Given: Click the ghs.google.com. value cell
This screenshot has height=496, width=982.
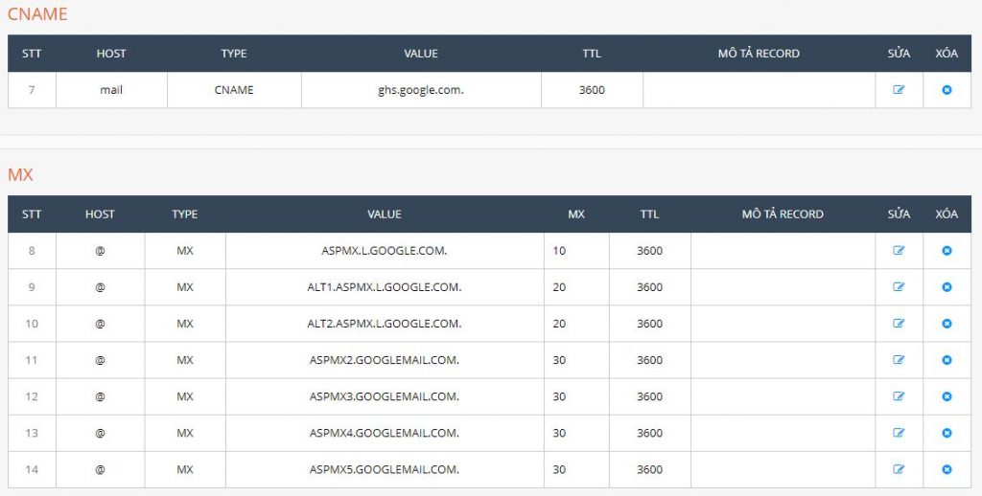Looking at the screenshot, I should point(421,90).
